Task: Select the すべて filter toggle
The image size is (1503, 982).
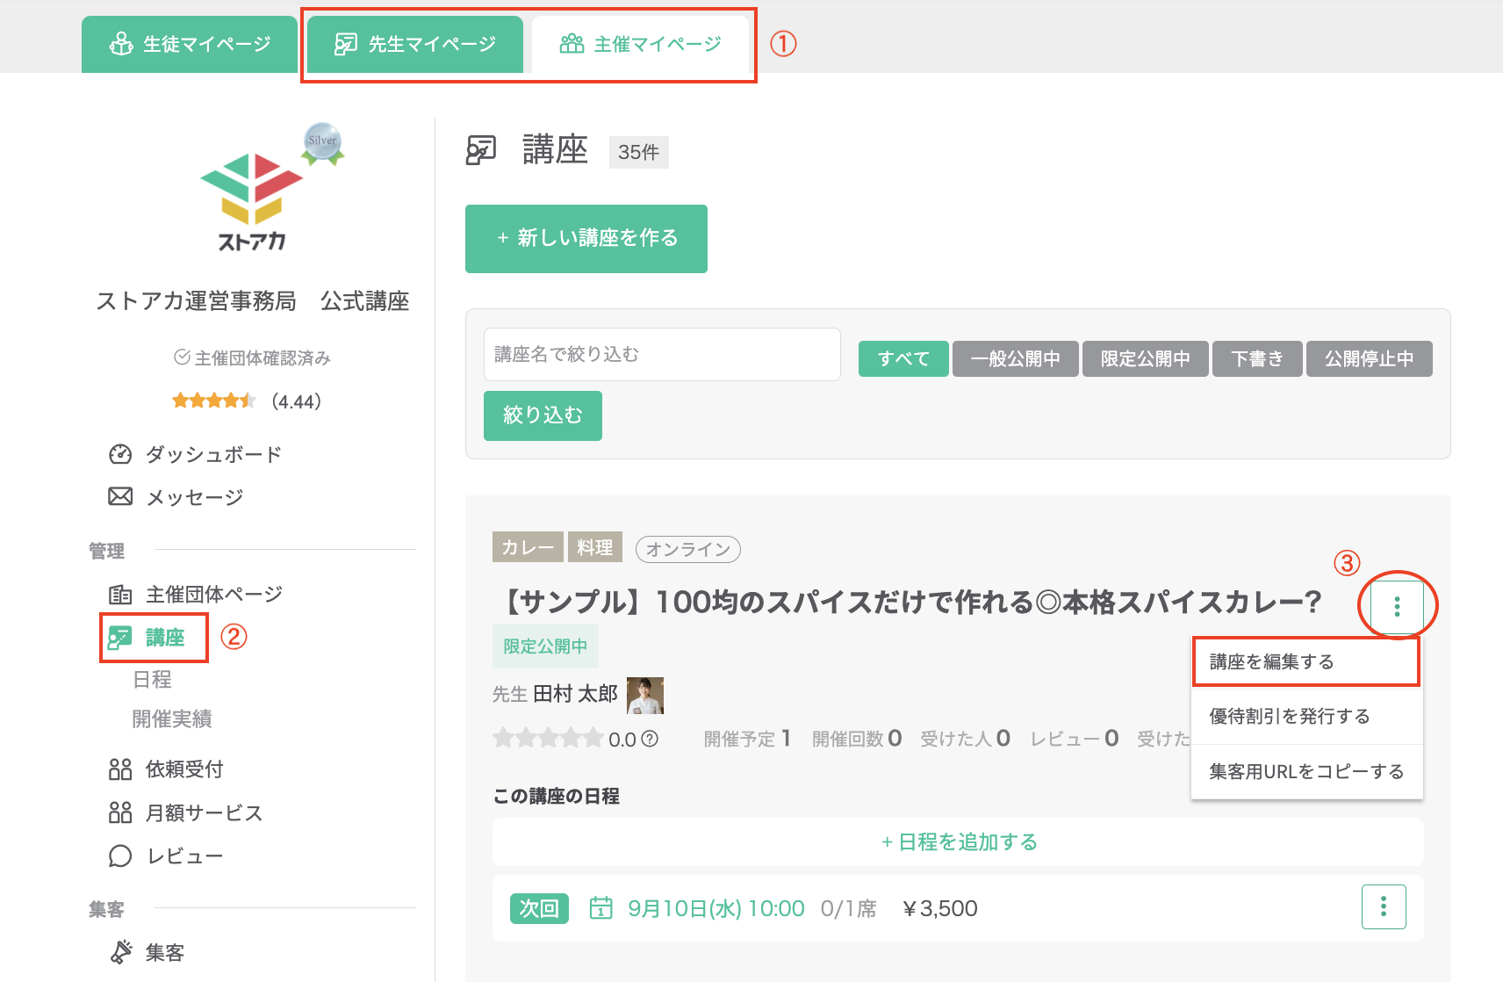Action: click(903, 358)
